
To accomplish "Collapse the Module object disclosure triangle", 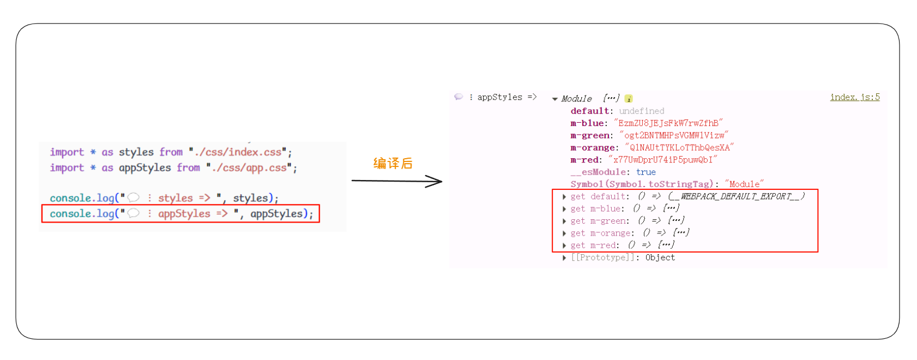I will (555, 99).
